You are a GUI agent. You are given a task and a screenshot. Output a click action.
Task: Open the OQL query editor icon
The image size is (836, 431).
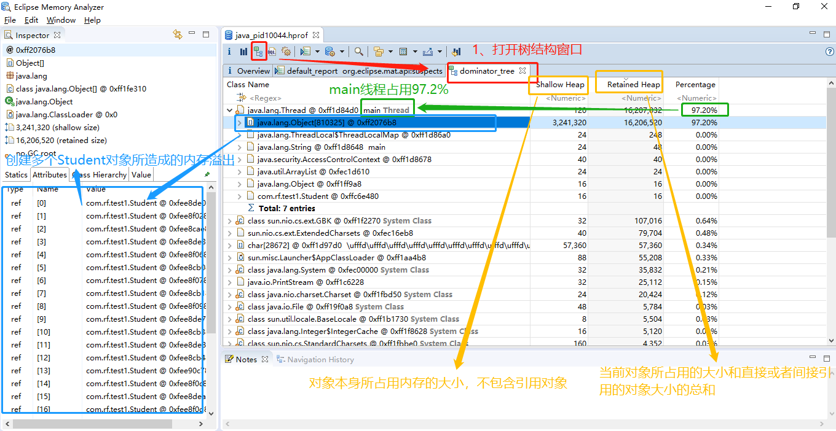point(272,52)
